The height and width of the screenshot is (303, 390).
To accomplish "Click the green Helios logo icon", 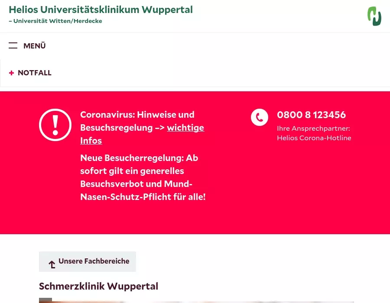I will (374, 16).
